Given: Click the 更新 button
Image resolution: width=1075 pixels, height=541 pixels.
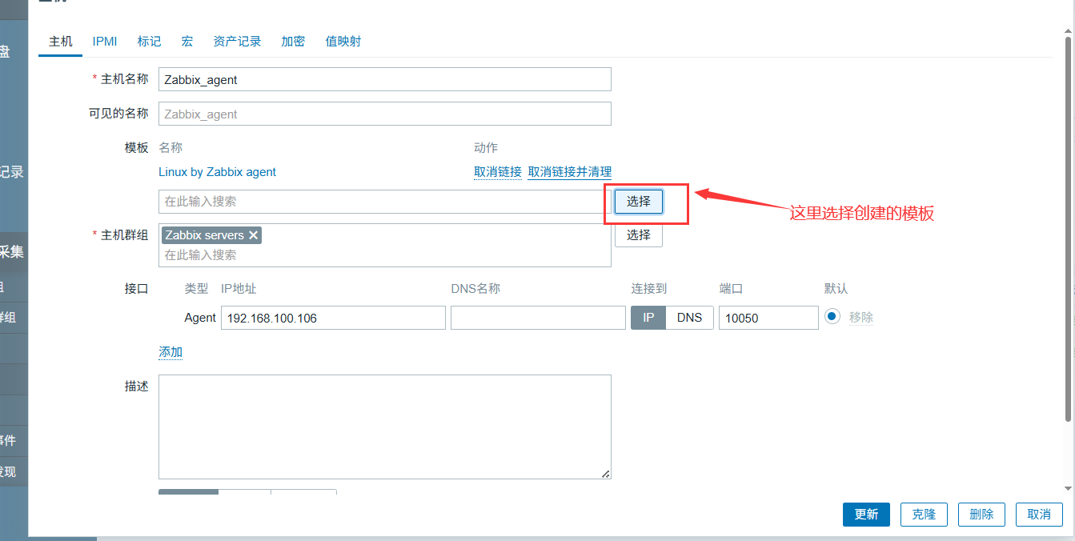Looking at the screenshot, I should pyautogui.click(x=866, y=515).
